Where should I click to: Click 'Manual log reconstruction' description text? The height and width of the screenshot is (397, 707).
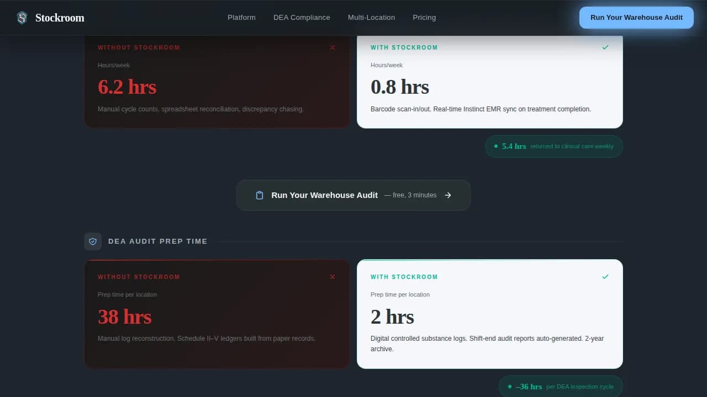coord(207,339)
